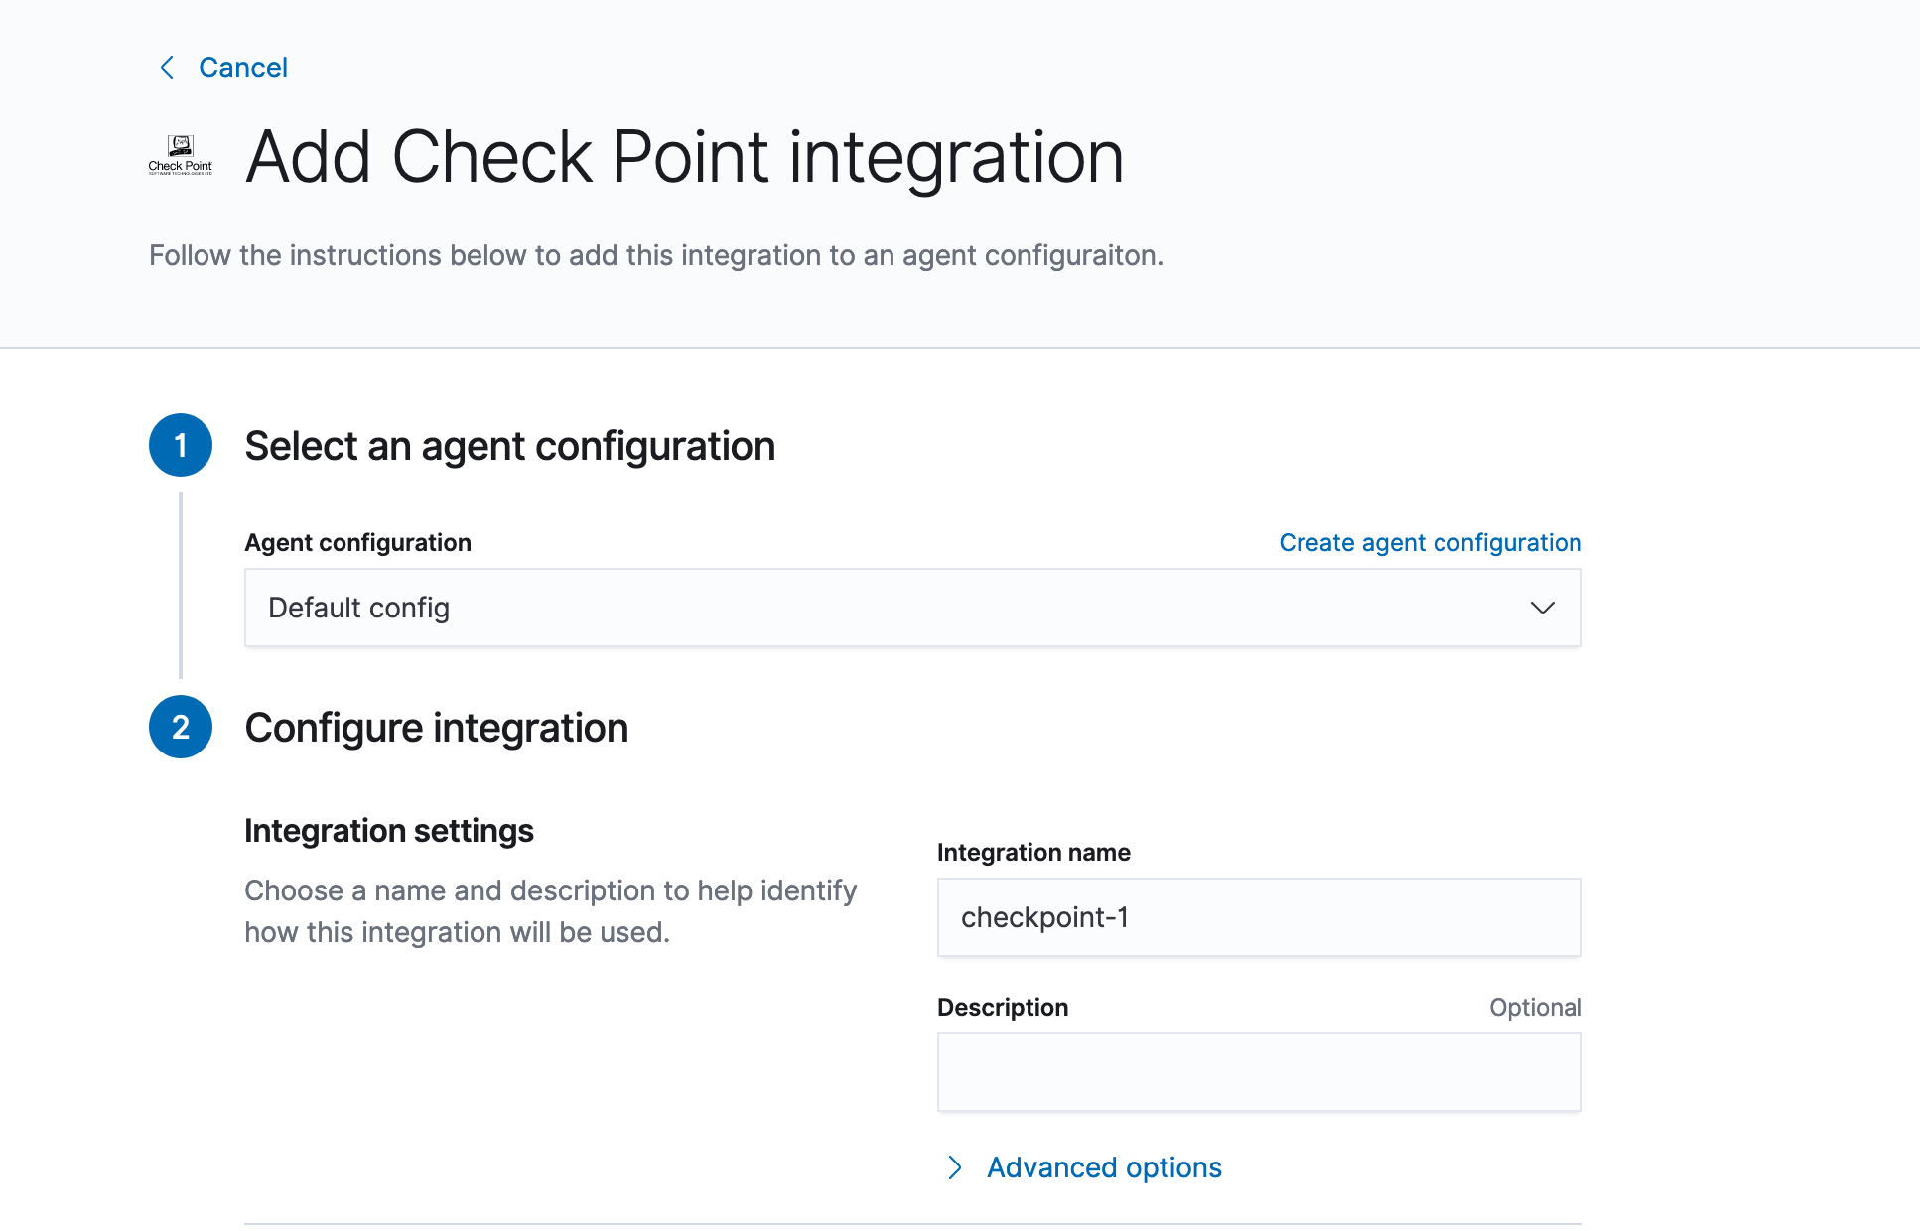
Task: Click the step 1 circle marker
Action: 180,445
